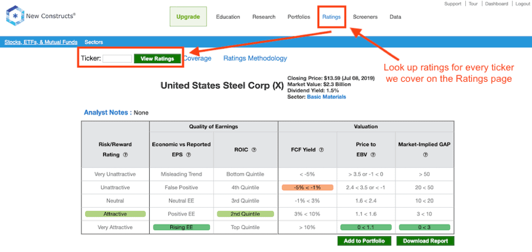Screen dimensions: 532x252
Task: Click the Very Unattractive row label
Action: coord(115,174)
